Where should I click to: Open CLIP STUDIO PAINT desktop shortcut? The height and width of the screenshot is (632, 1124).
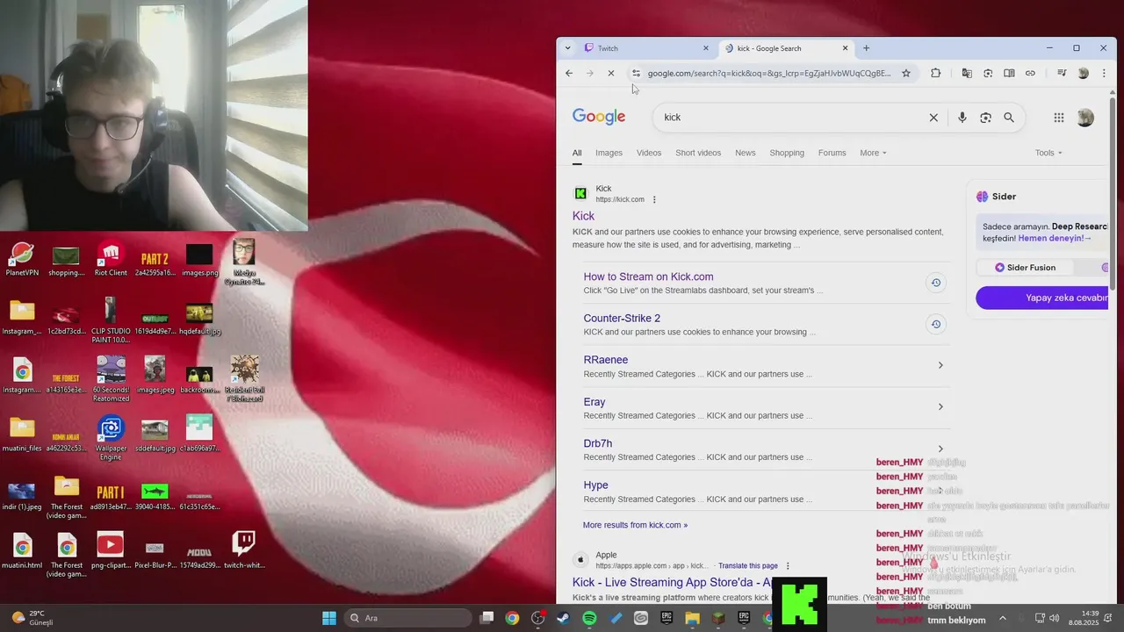coord(111,320)
